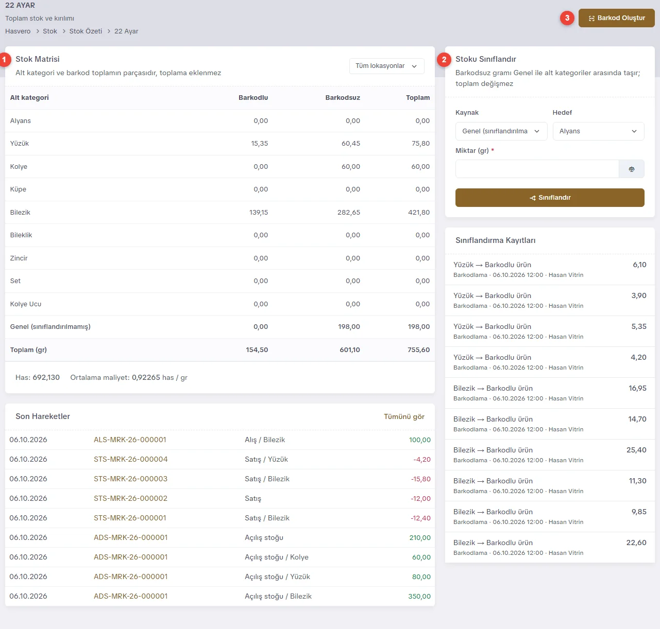Click the Alış / Bilezik amount 100,00
The image size is (660, 629).
420,440
